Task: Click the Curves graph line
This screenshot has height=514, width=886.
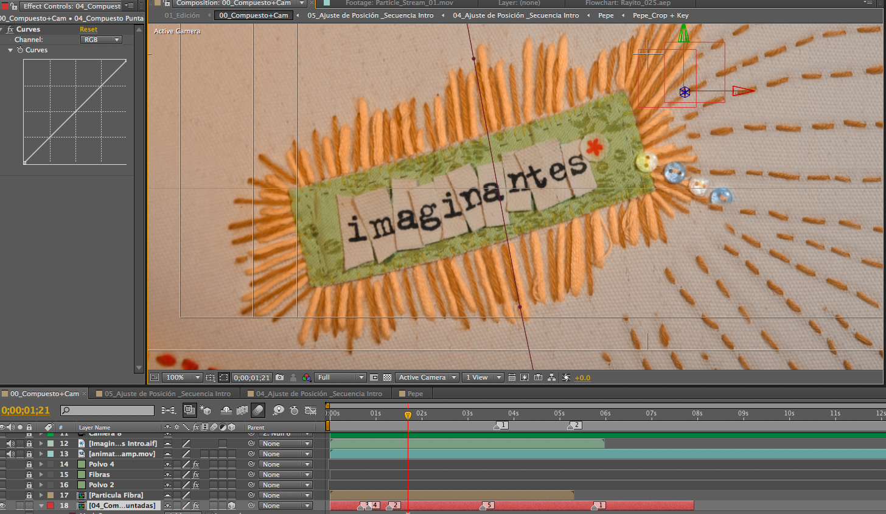Action: click(x=75, y=112)
